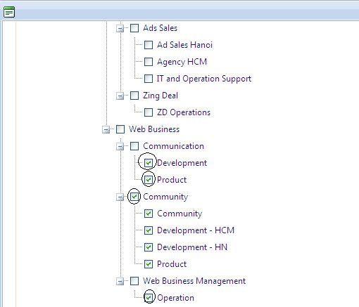The image size is (359, 307).
Task: Collapse the Communication node
Action: tap(120, 147)
